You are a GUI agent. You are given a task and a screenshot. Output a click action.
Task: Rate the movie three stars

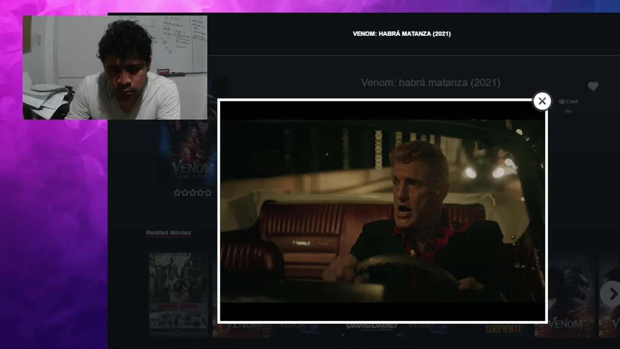click(x=193, y=192)
